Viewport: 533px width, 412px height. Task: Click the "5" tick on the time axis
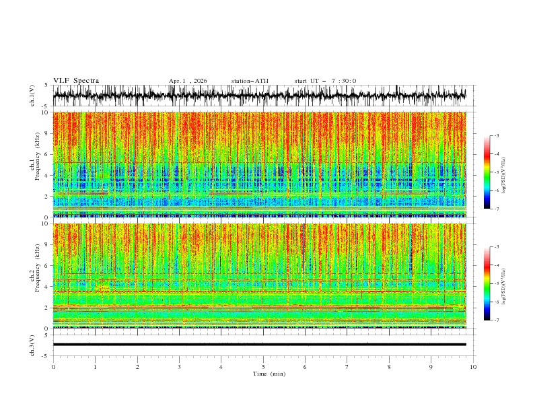263,367
